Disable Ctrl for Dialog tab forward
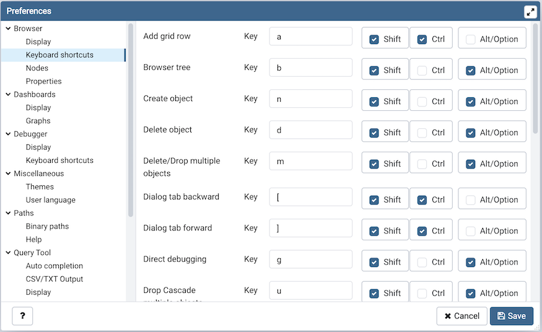542x332 pixels. (422, 231)
